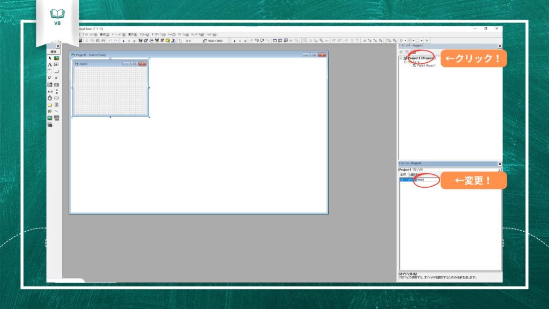The width and height of the screenshot is (549, 309).
Task: Click Bring to Front in the Form Editor toolbar
Action: pos(389,41)
